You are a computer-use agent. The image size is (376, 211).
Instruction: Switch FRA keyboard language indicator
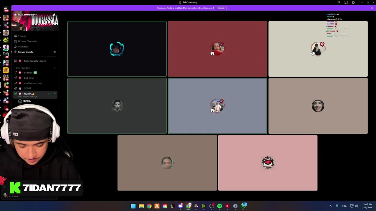344,206
